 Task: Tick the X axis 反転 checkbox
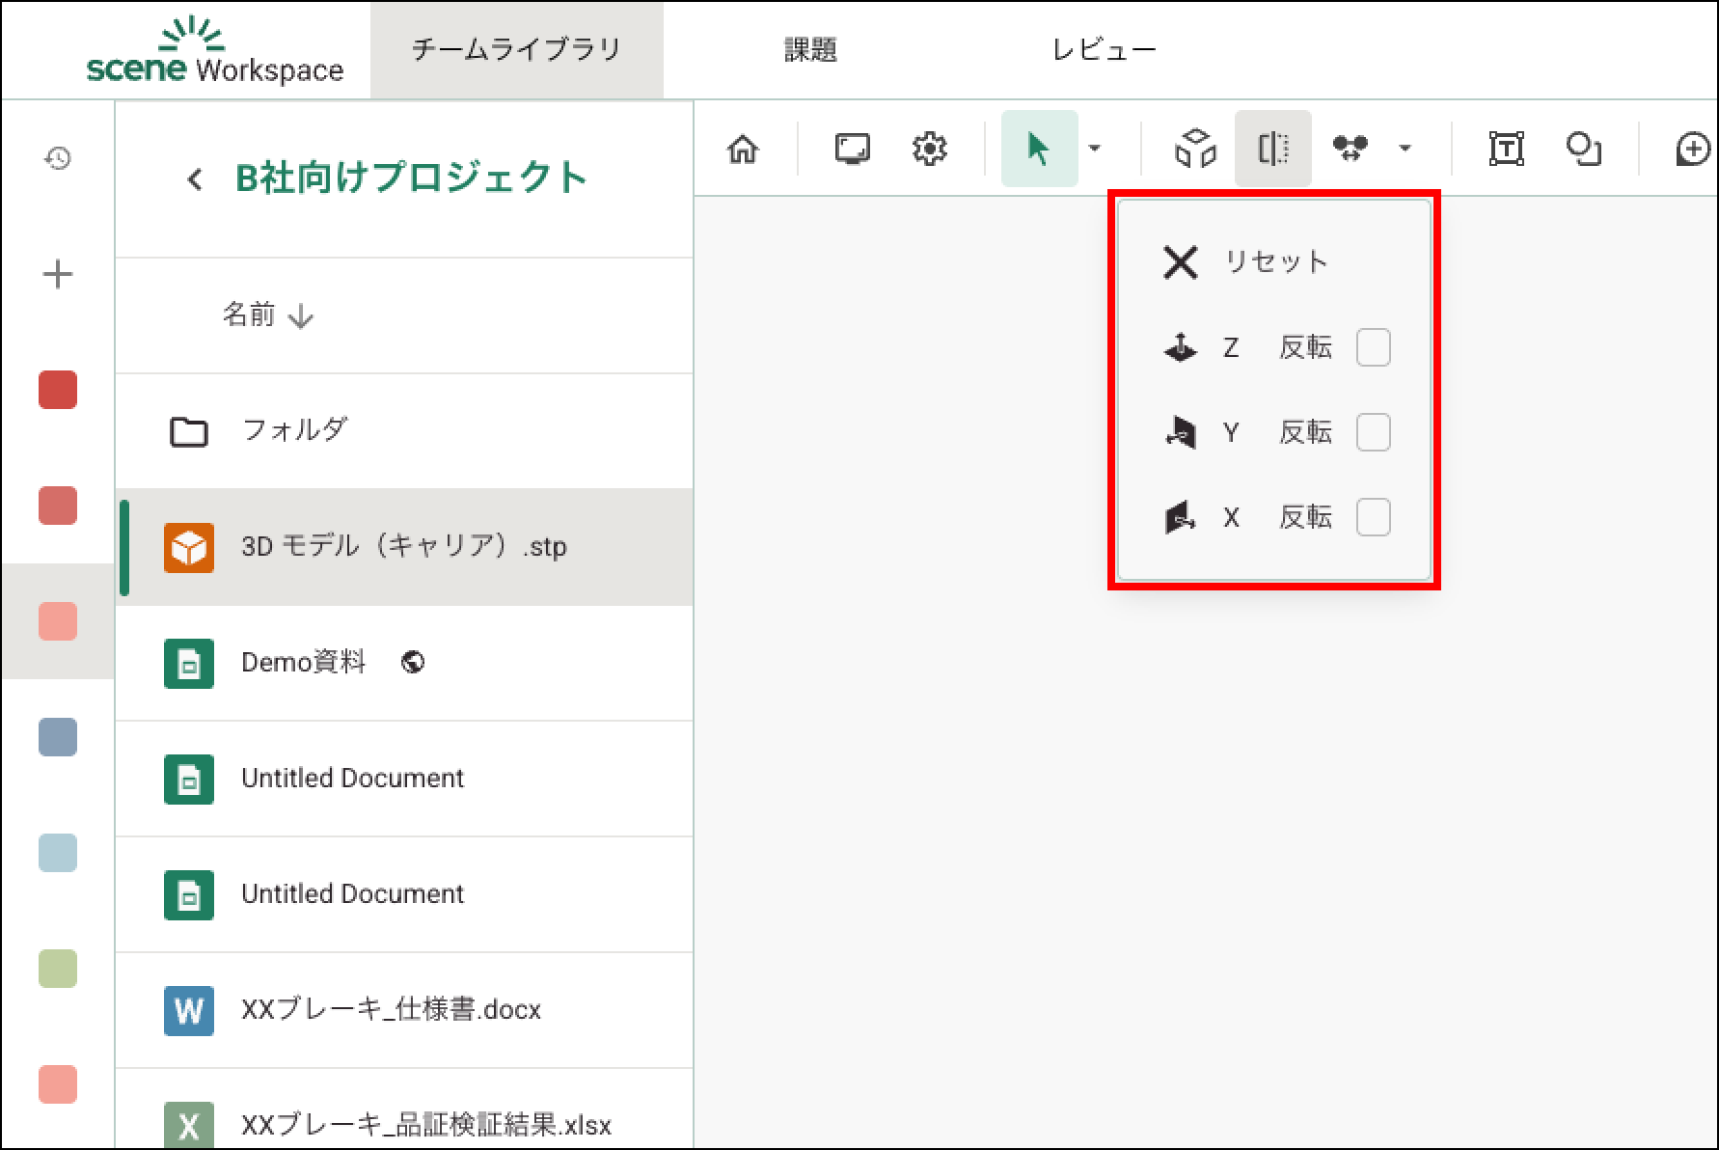pyautogui.click(x=1373, y=517)
